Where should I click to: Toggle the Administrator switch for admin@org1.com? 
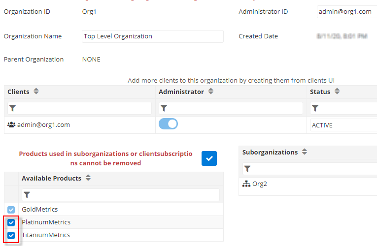[x=168, y=124]
